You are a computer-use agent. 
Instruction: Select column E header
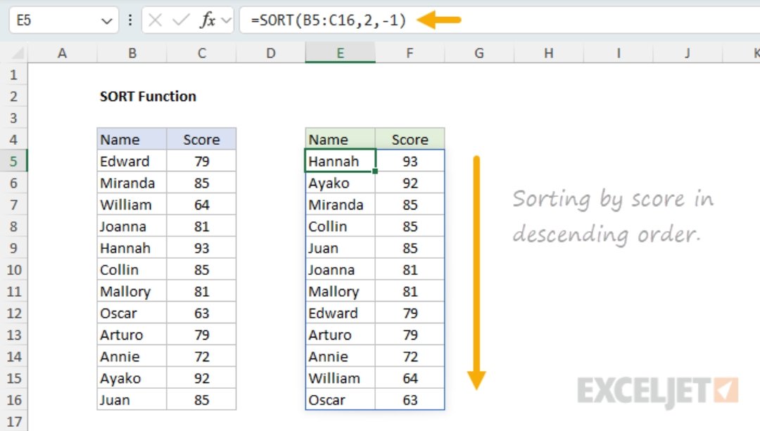[x=340, y=53]
